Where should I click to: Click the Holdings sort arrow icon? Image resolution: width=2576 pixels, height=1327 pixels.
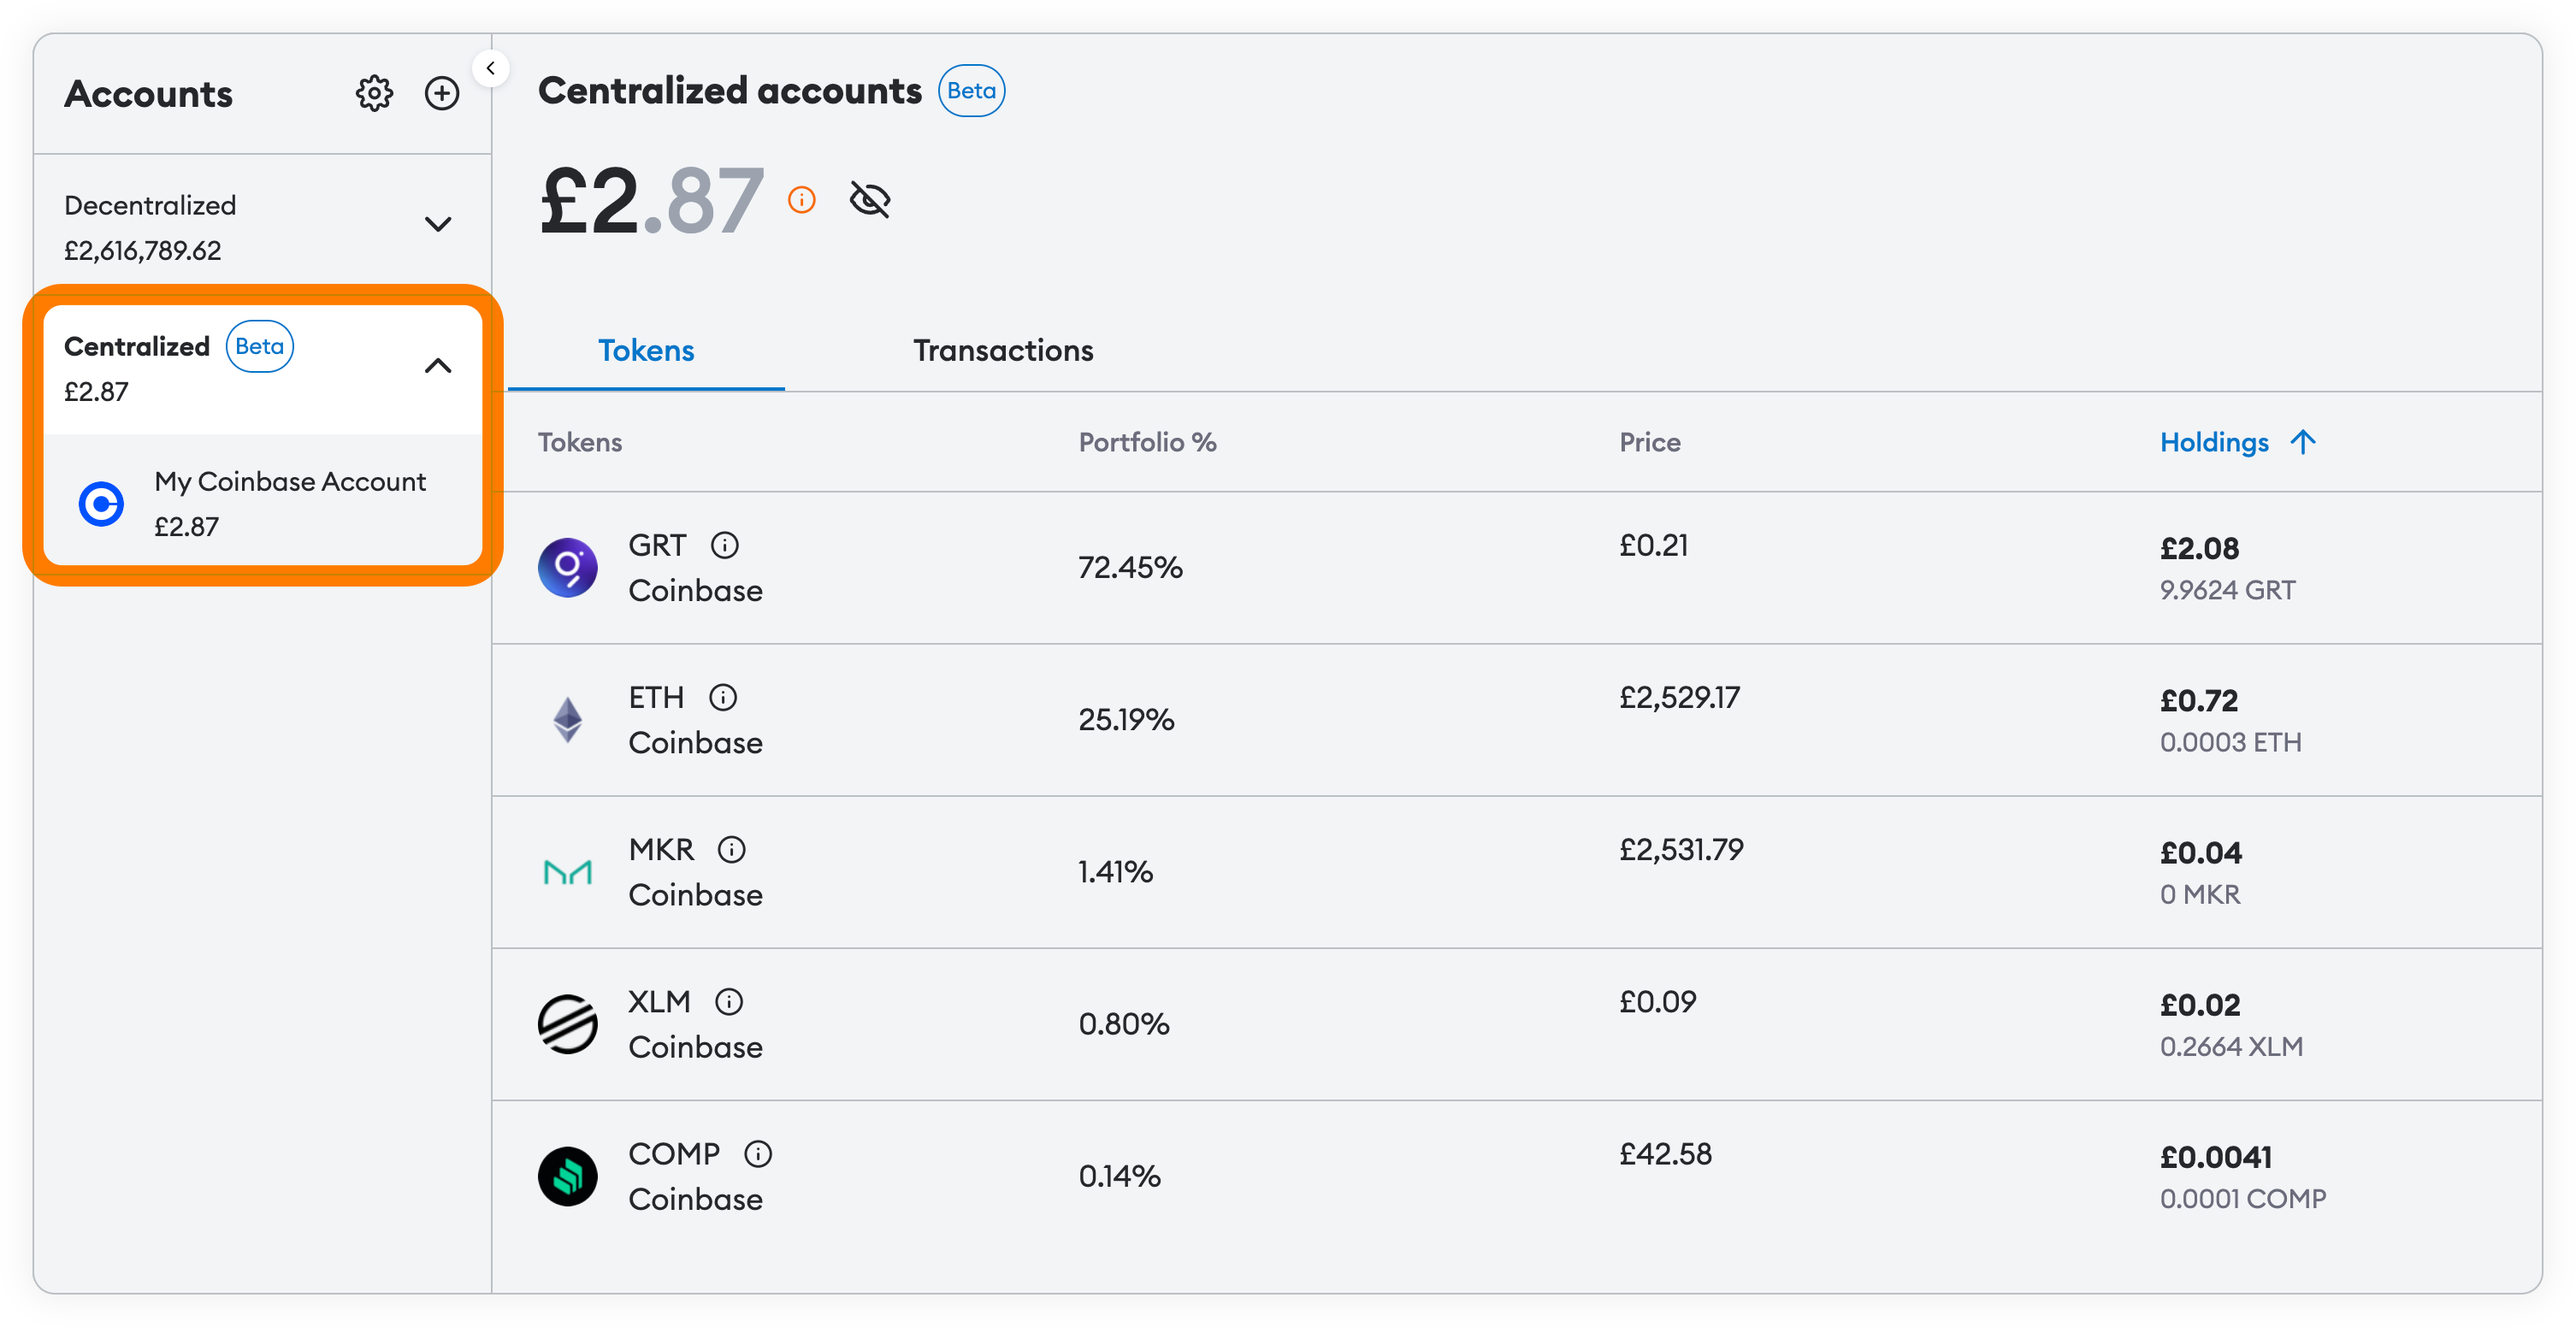click(2302, 442)
